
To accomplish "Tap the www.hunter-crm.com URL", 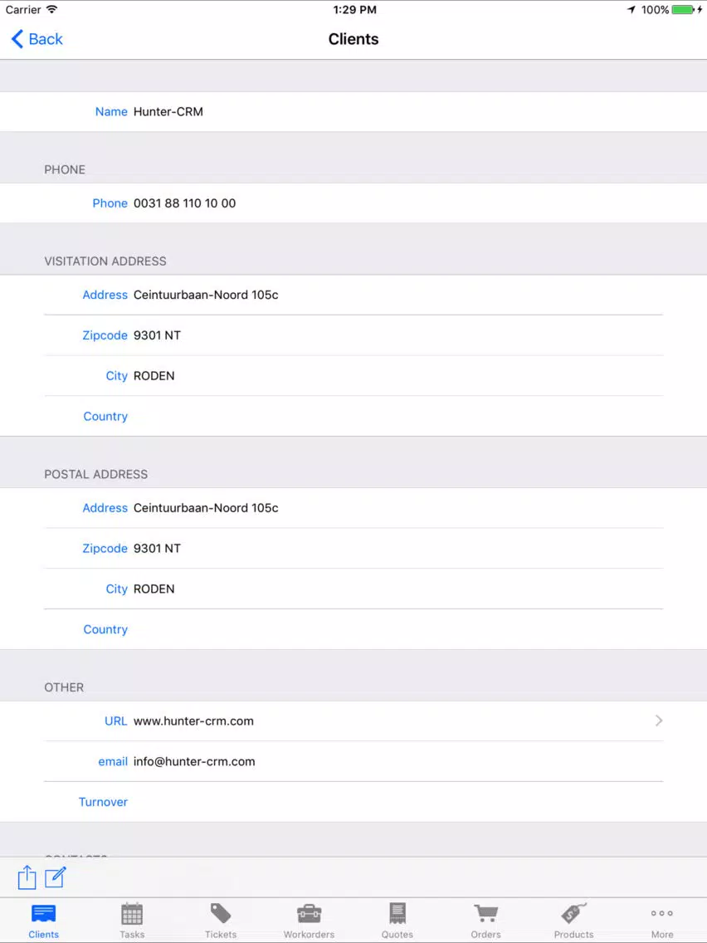I will [193, 721].
